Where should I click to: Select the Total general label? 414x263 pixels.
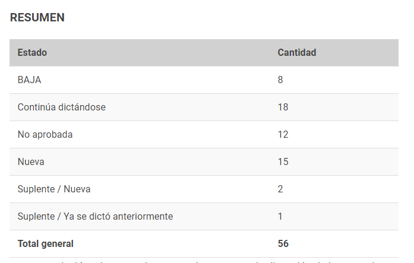[45, 244]
